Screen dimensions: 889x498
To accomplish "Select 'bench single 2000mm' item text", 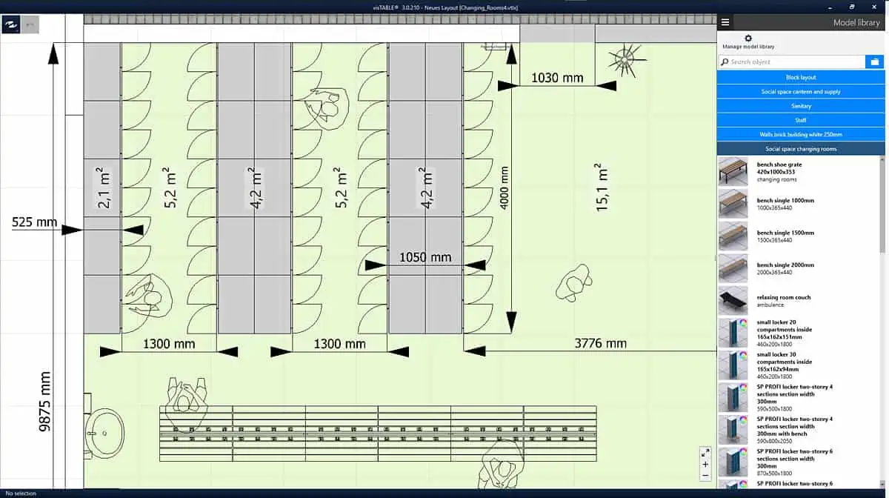I will [785, 265].
